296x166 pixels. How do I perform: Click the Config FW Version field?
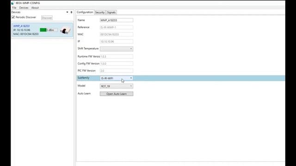[117, 64]
